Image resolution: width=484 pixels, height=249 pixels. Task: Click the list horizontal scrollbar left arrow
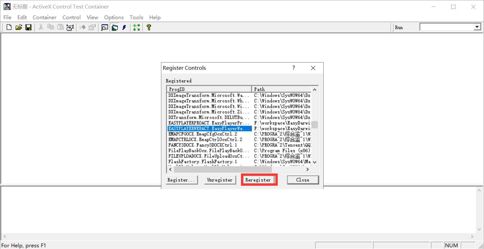pyautogui.click(x=170, y=169)
